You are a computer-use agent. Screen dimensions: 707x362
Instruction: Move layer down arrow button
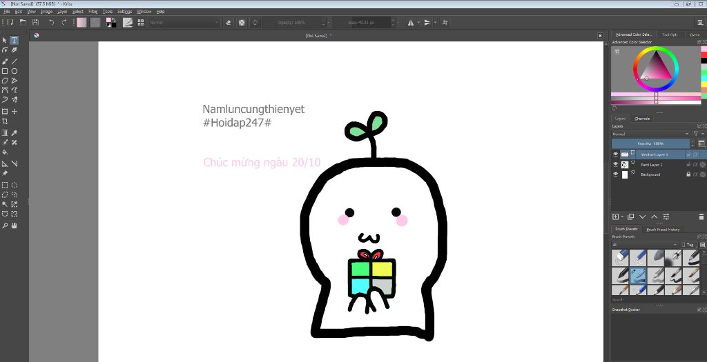coord(643,217)
